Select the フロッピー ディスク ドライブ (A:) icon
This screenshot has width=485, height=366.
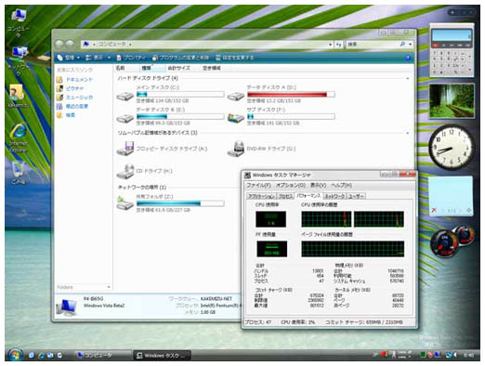tap(125, 149)
